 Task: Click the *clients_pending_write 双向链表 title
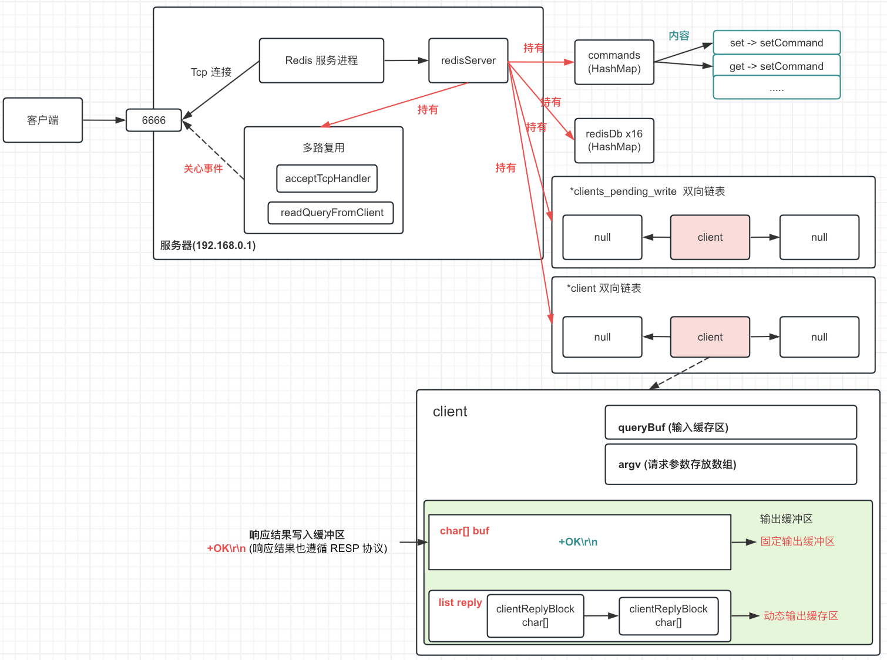click(x=647, y=191)
